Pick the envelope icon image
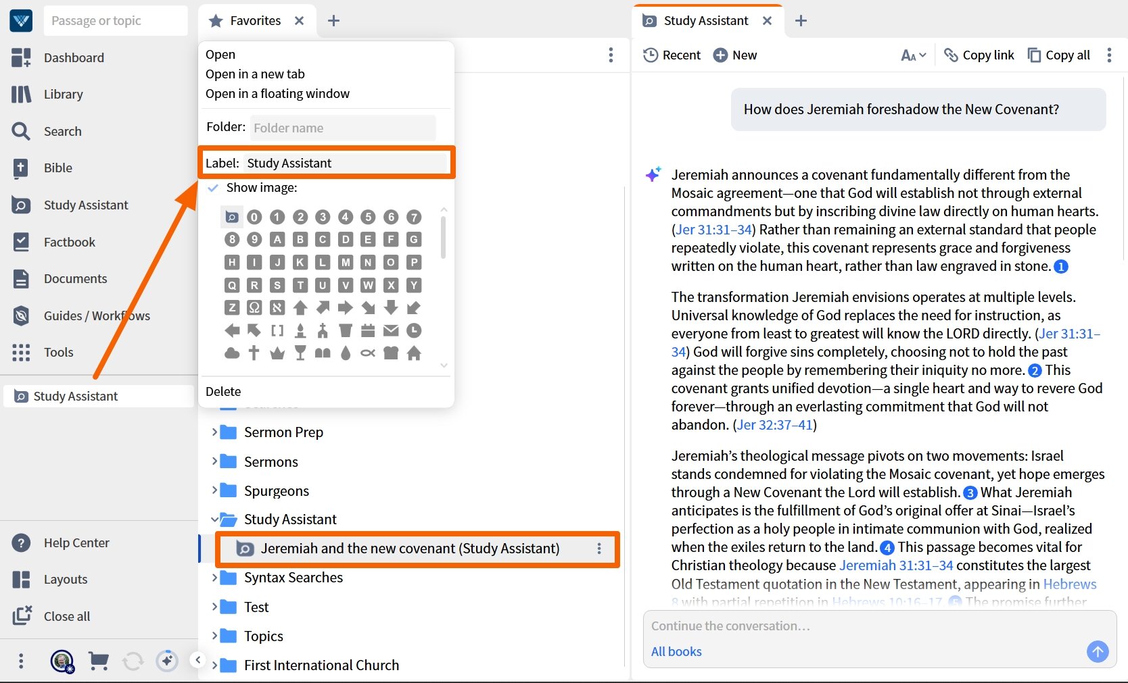 (391, 330)
